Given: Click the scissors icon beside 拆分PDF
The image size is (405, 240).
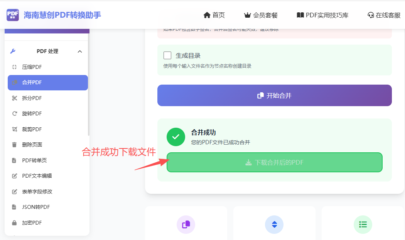Looking at the screenshot, I should pos(15,98).
